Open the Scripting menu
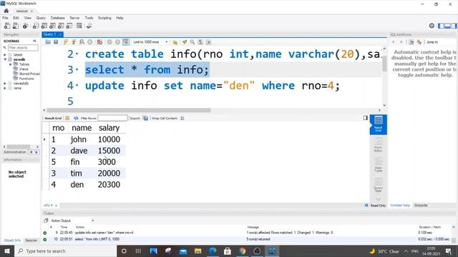458x257 pixels. (x=104, y=18)
